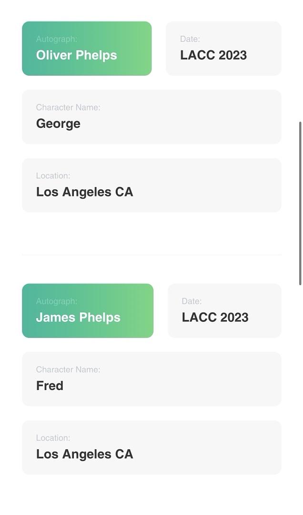
Task: Open the Oliver Phelps autograph card
Action: (x=87, y=49)
